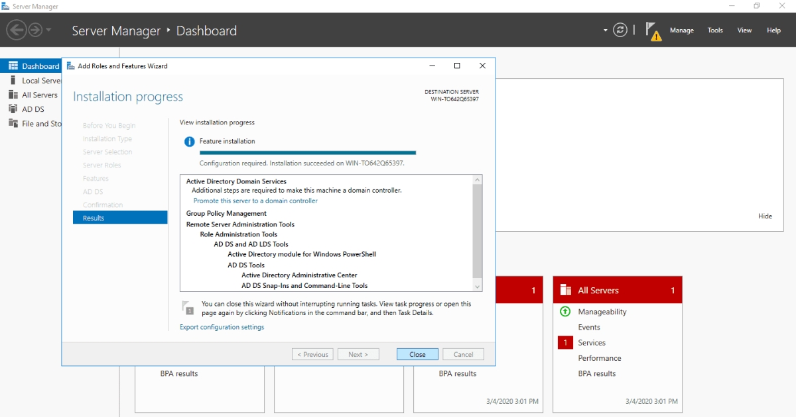This screenshot has height=417, width=796.
Task: Select Local Server in the navigation pane
Action: pyautogui.click(x=36, y=80)
